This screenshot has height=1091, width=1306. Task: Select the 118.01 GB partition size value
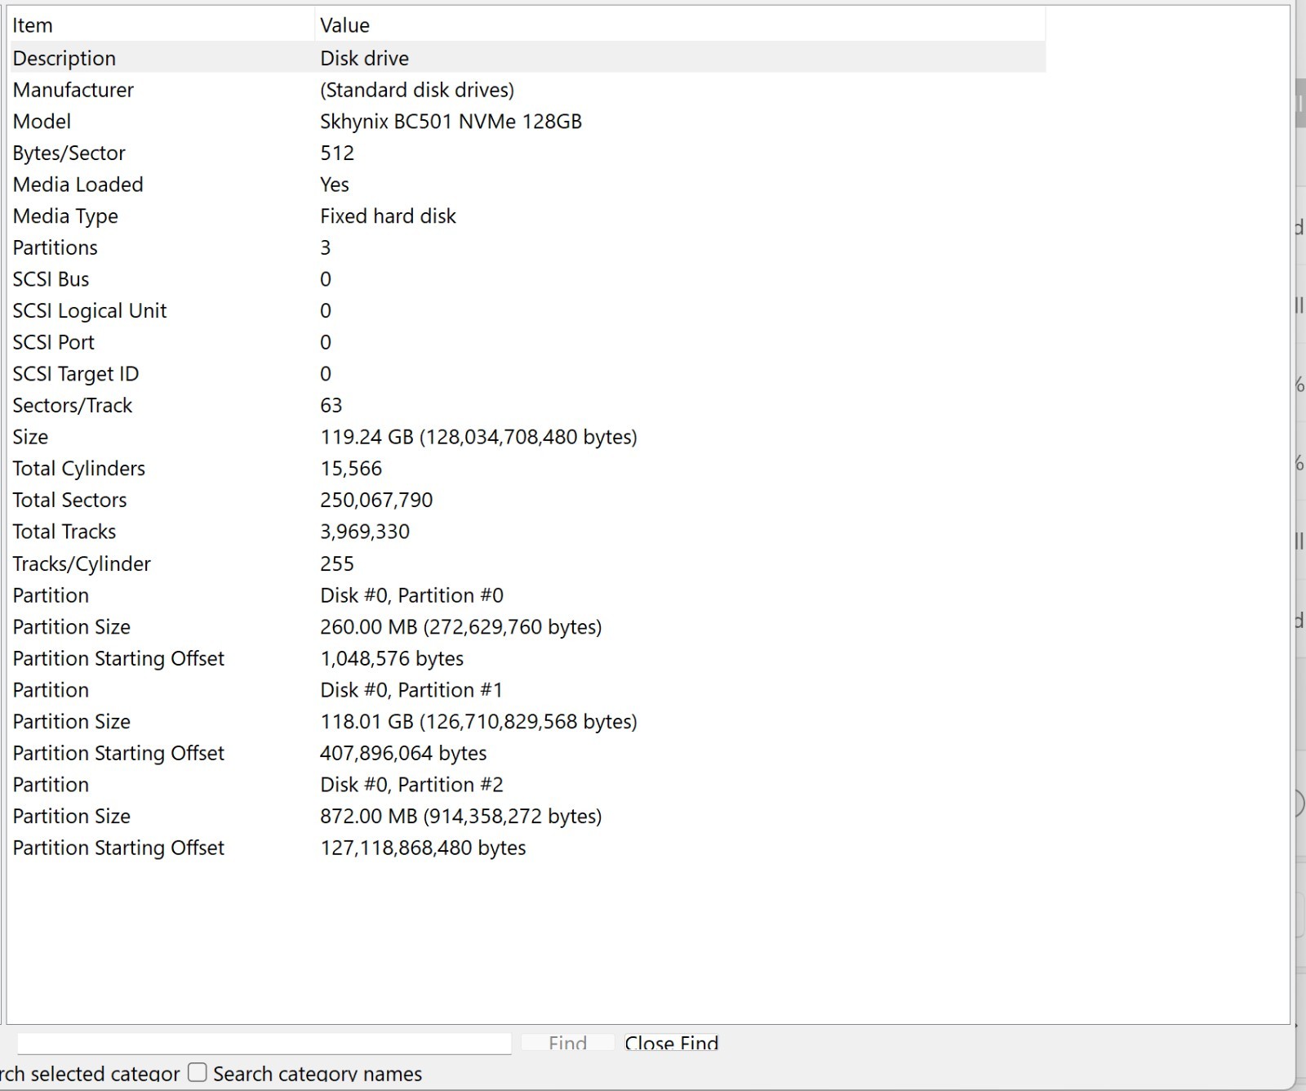point(478,722)
